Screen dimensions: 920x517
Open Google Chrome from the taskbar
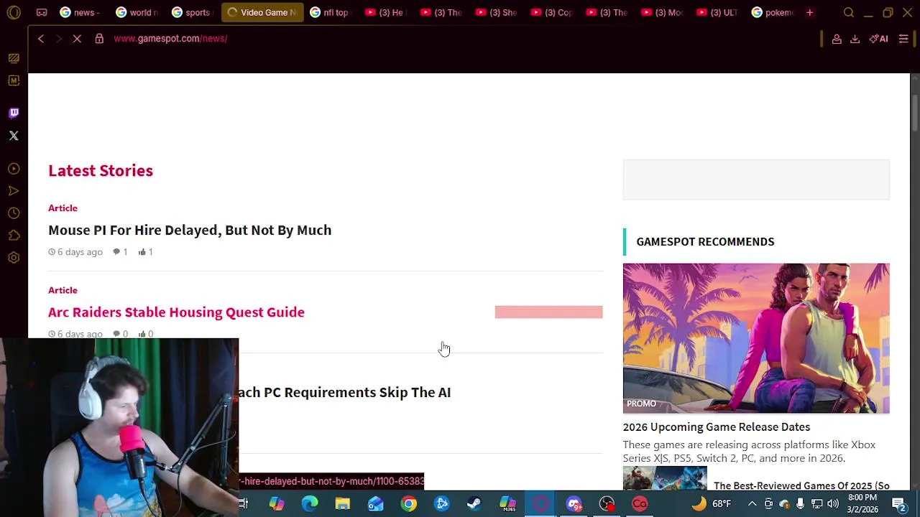(408, 504)
